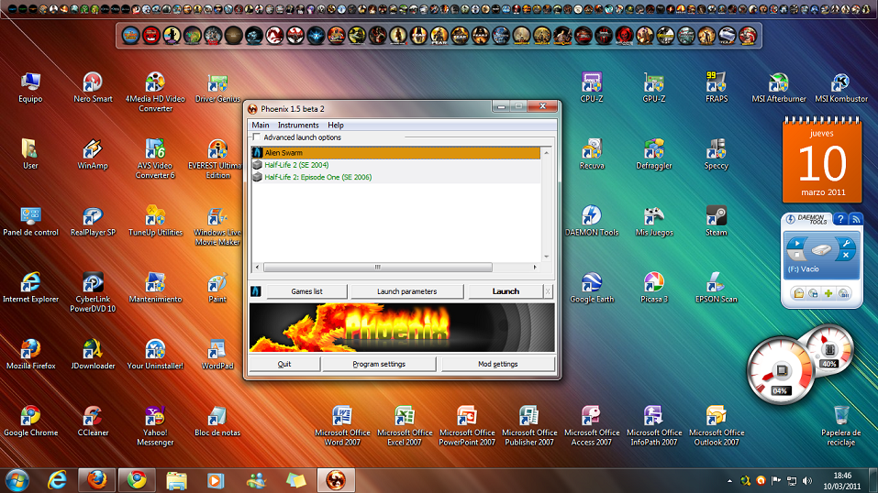Screen dimensions: 878x493
Task: Click the Mis Juegos desktop icon
Action: coord(654,221)
